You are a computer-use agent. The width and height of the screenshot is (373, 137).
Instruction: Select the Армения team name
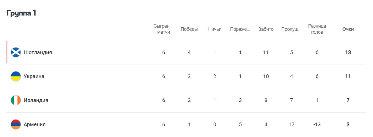(x=34, y=124)
